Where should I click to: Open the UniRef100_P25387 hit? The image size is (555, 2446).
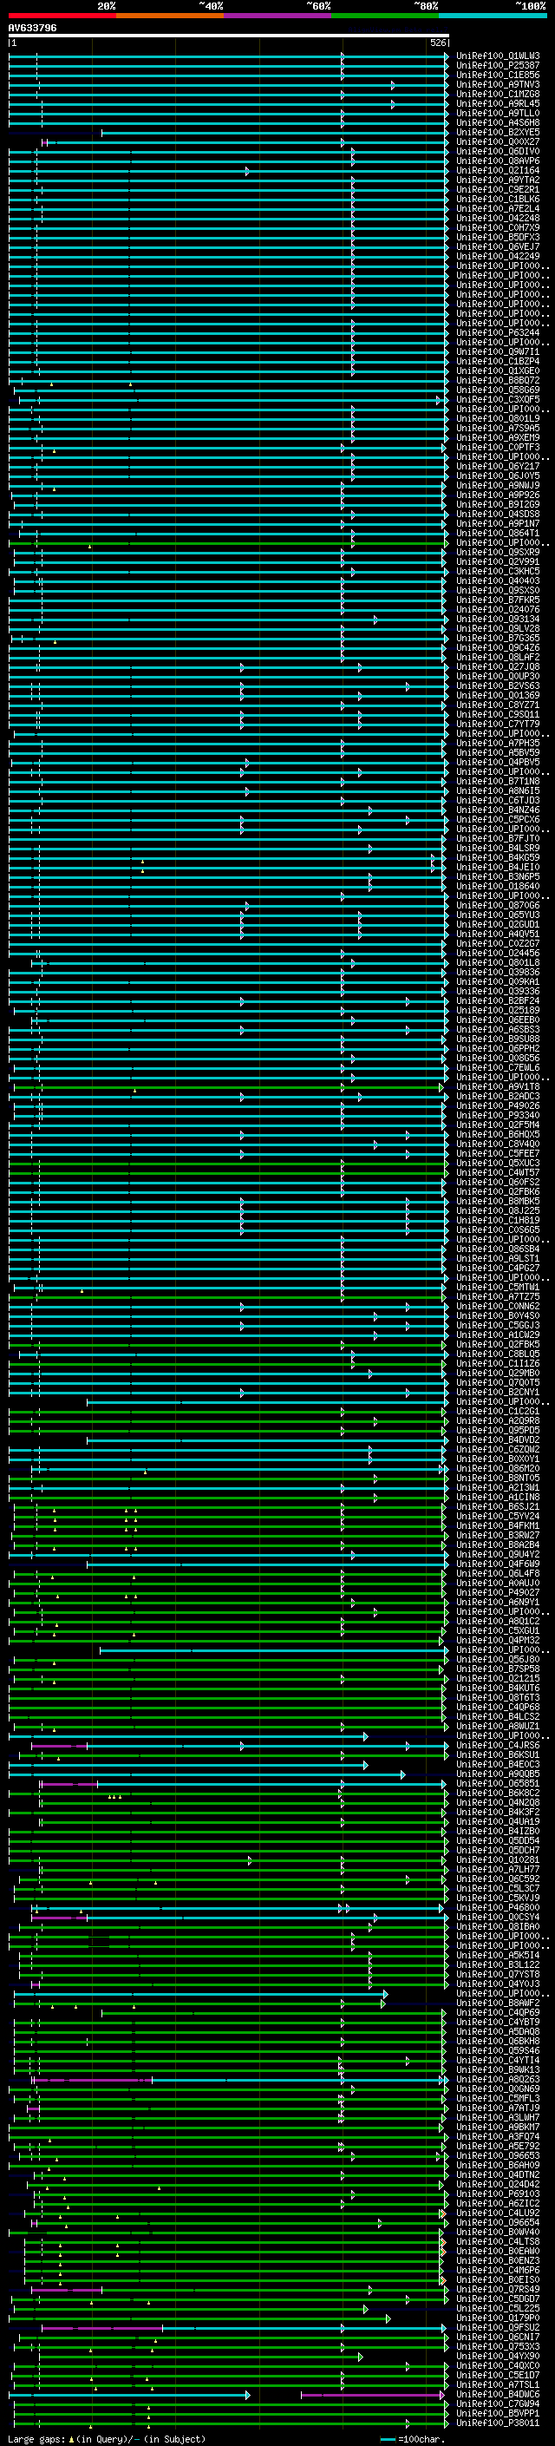pos(498,66)
